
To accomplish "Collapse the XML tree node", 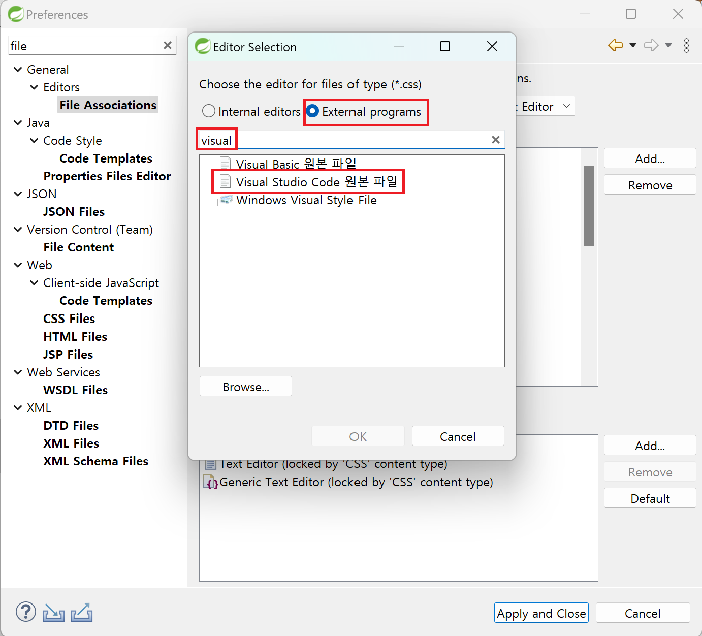I will coord(18,407).
